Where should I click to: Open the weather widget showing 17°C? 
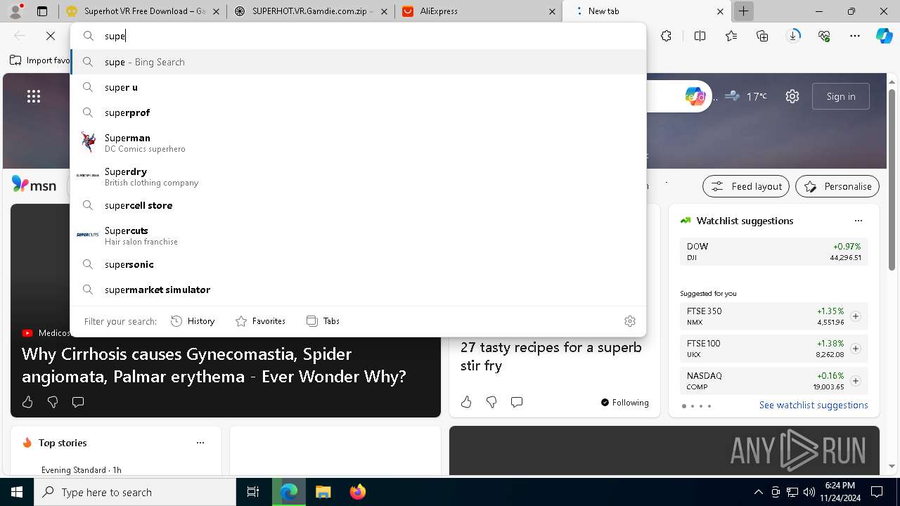tap(746, 96)
